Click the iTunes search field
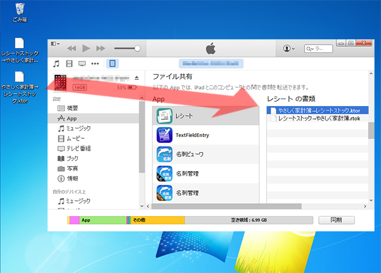 [x=318, y=49]
